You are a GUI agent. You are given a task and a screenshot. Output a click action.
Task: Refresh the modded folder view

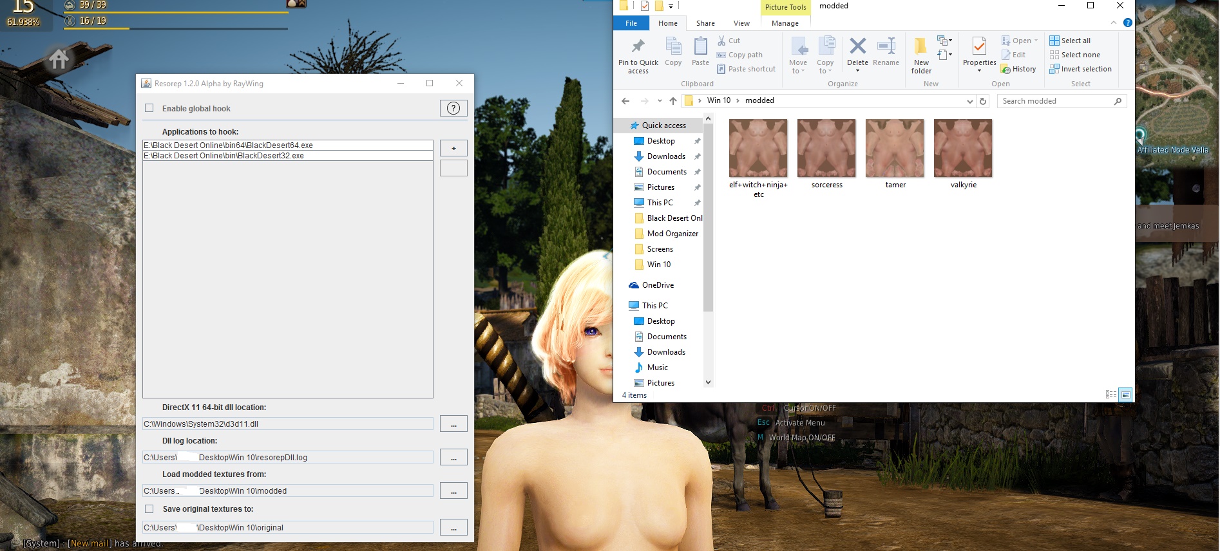[983, 101]
